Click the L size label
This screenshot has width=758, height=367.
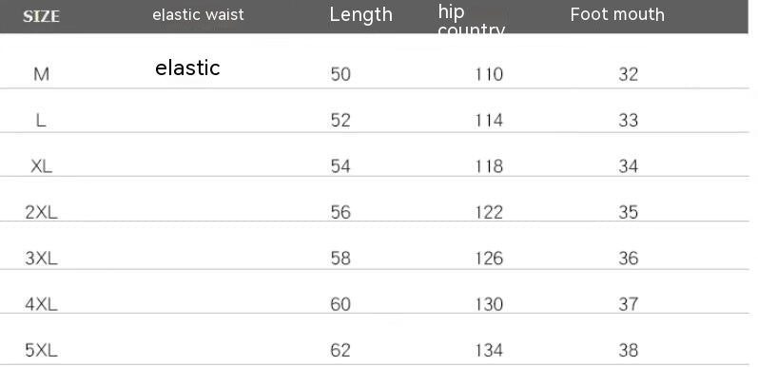tap(41, 120)
